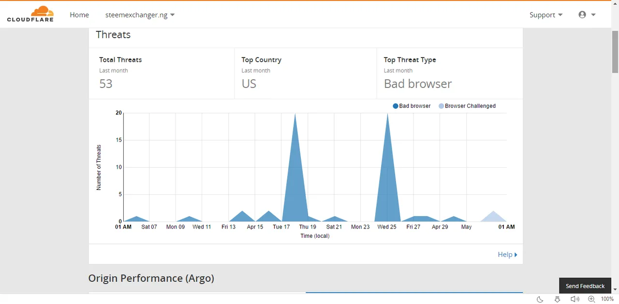Open the Home page link
This screenshot has width=619, height=304.
[79, 15]
